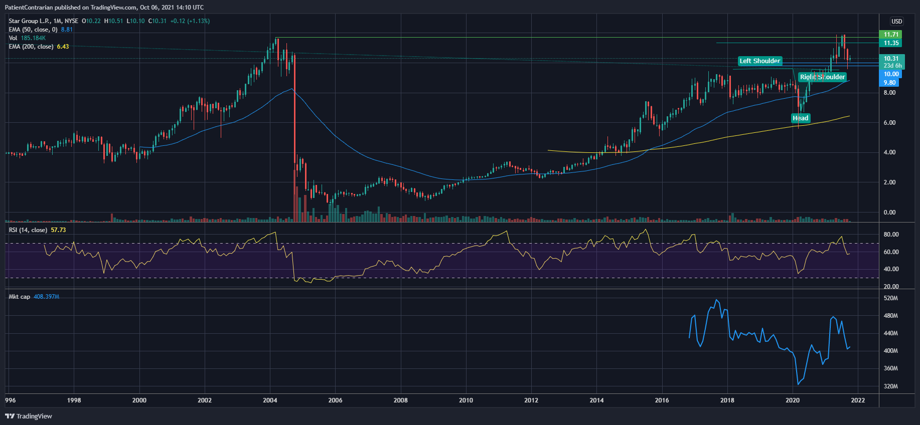Screen dimensions: 920x425
Task: Select the Left Shoulder label
Action: point(760,61)
